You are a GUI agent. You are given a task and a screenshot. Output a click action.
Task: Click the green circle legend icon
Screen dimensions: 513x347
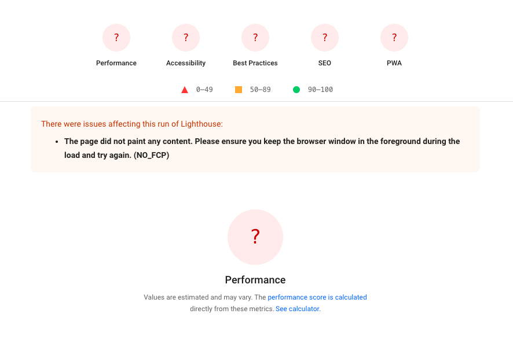pyautogui.click(x=296, y=90)
